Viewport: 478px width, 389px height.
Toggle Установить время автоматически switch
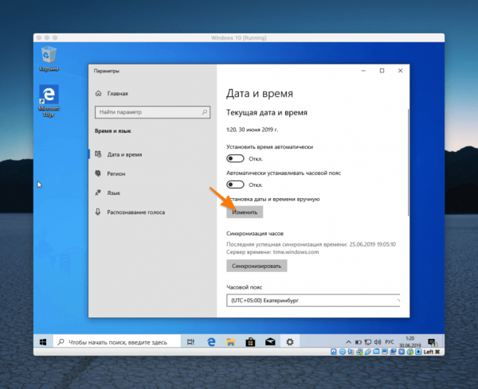(x=235, y=158)
